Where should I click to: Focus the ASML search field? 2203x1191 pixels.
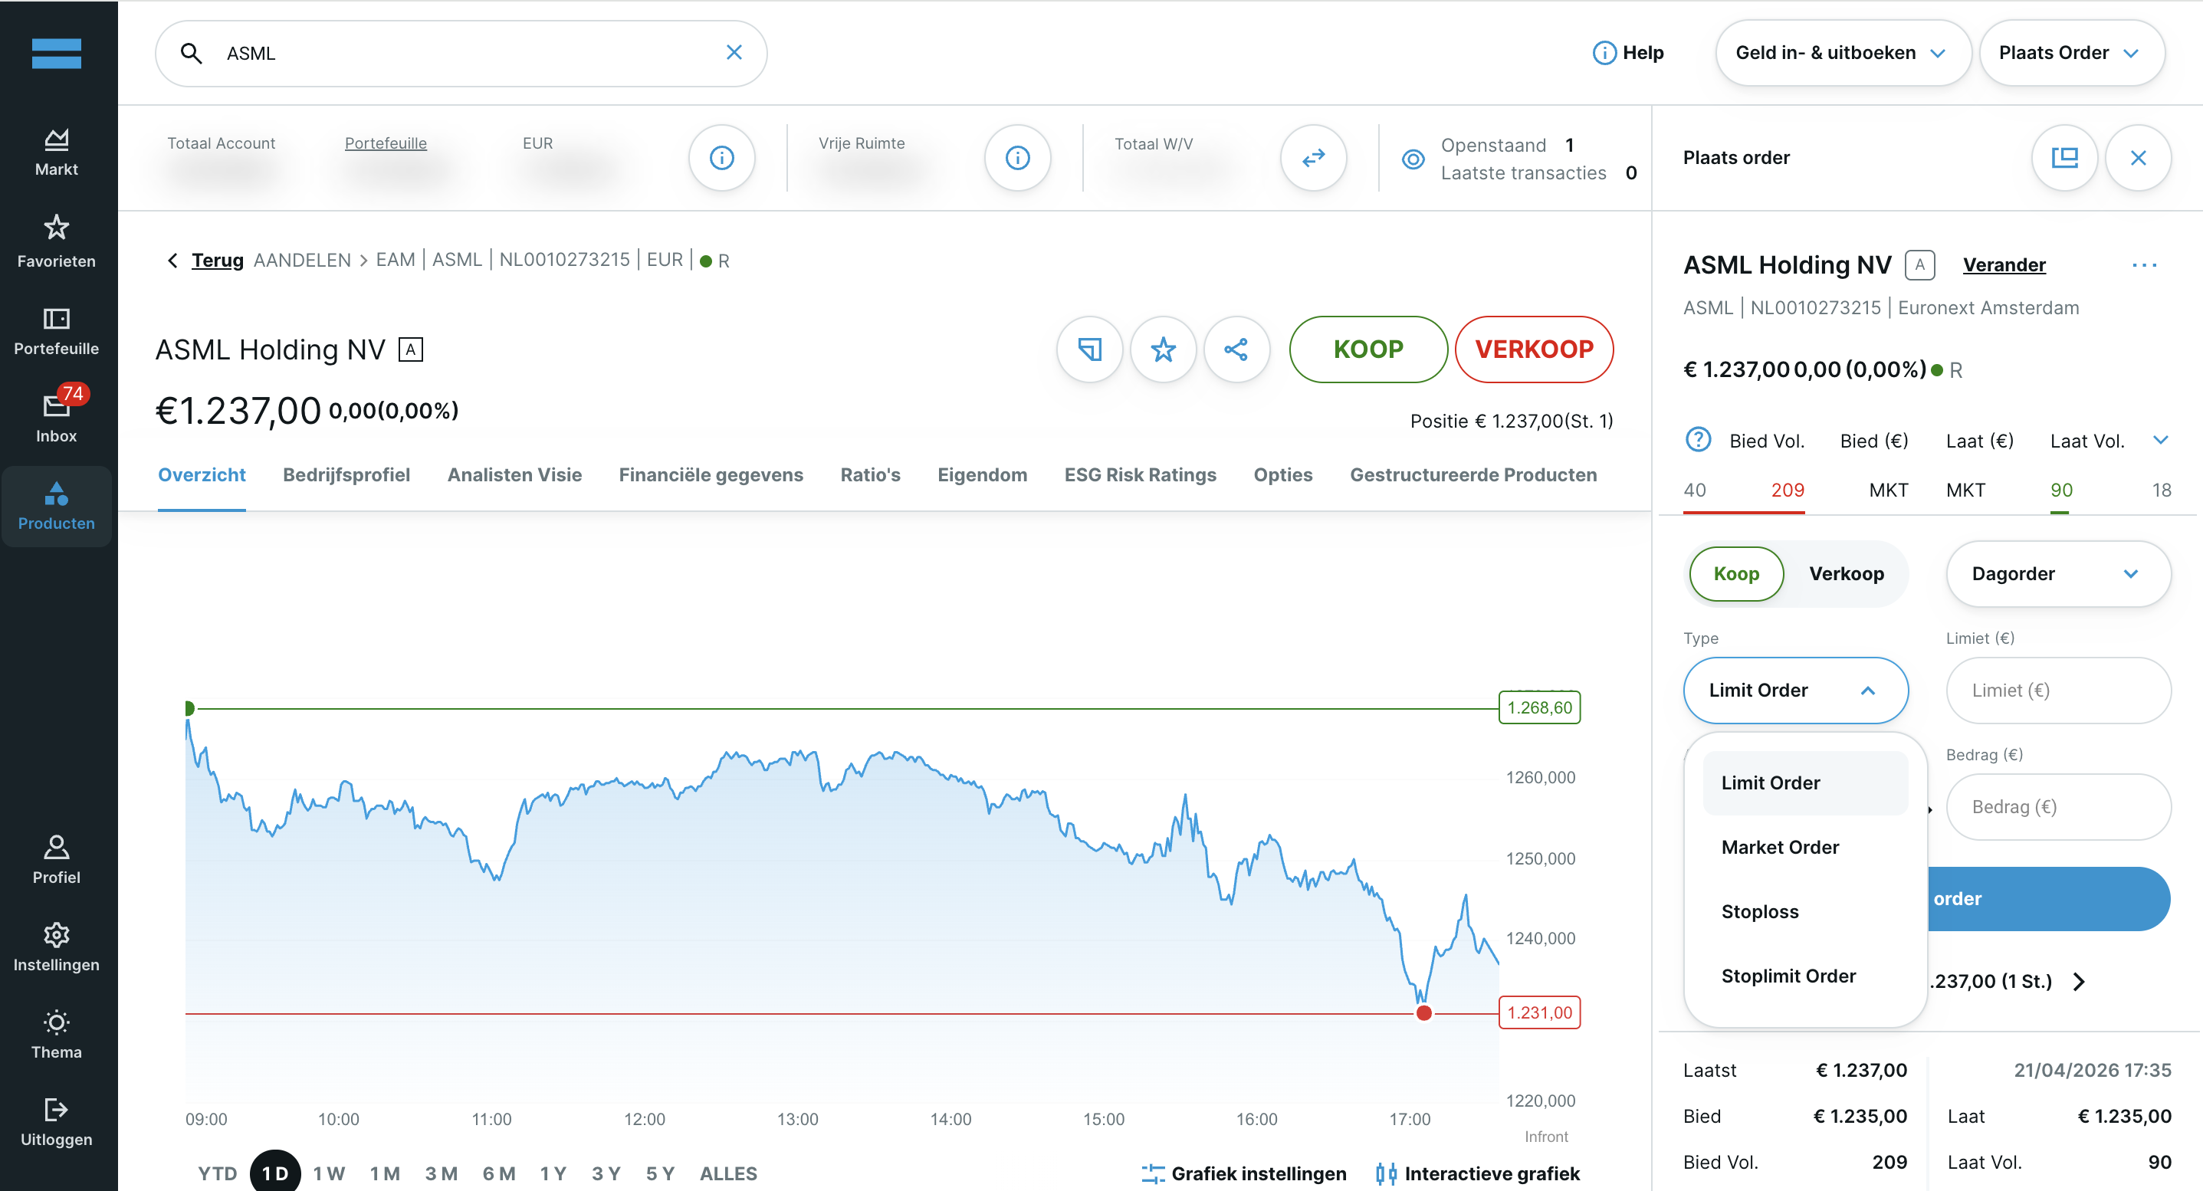click(461, 53)
